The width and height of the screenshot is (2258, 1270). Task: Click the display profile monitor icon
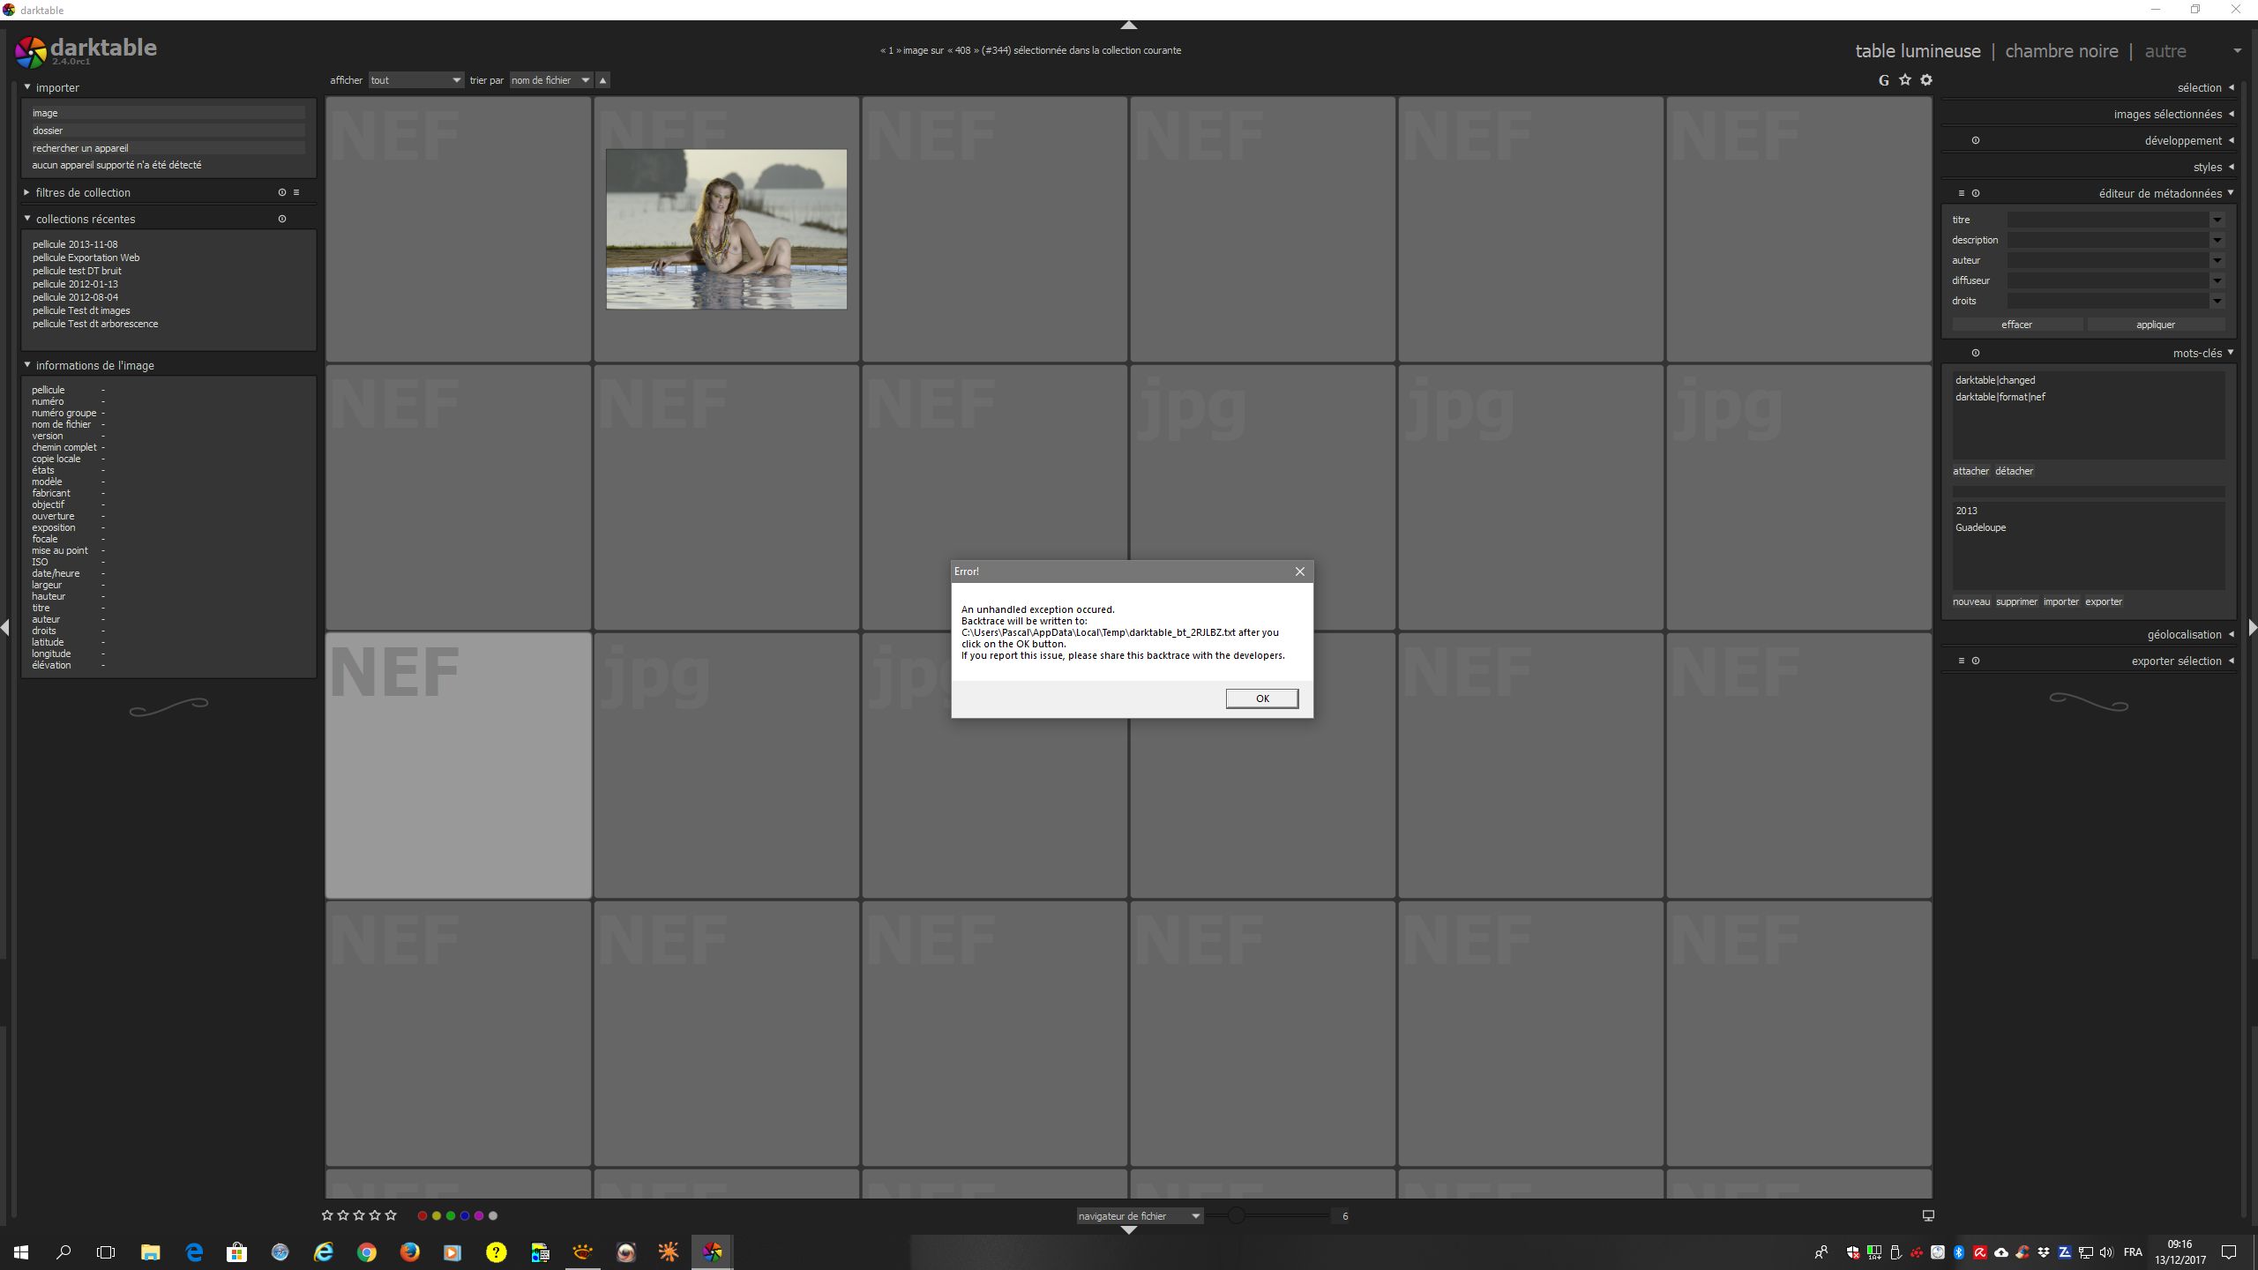pyautogui.click(x=1928, y=1215)
